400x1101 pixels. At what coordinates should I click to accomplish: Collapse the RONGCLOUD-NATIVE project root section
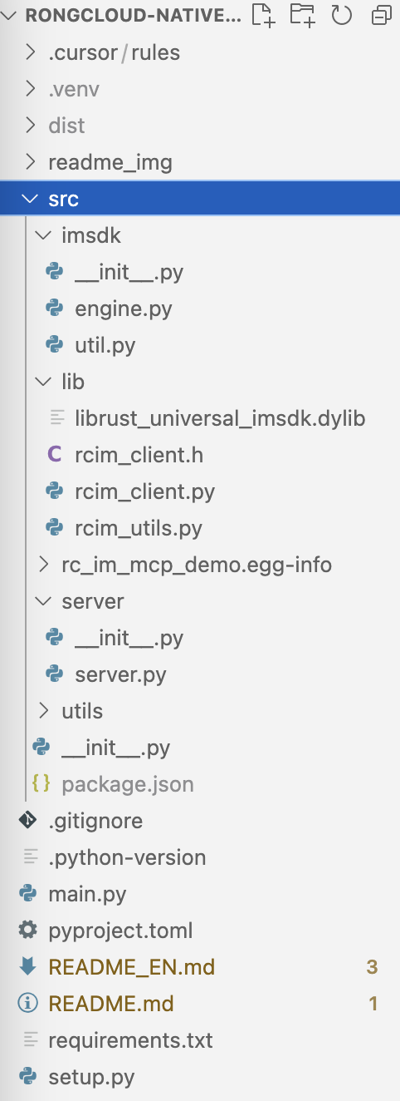[x=11, y=15]
